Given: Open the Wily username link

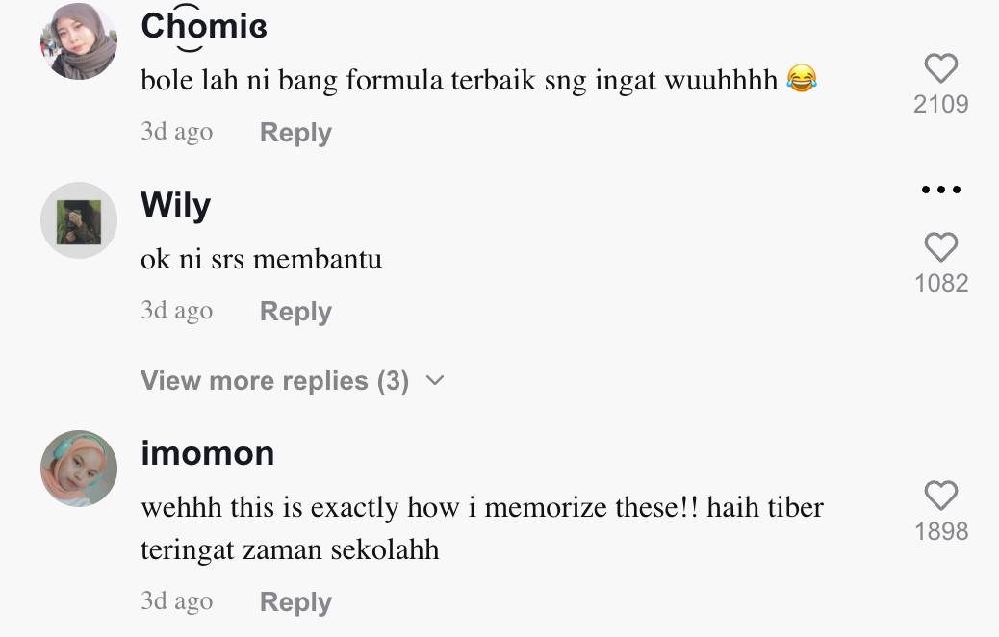Looking at the screenshot, I should (x=176, y=206).
